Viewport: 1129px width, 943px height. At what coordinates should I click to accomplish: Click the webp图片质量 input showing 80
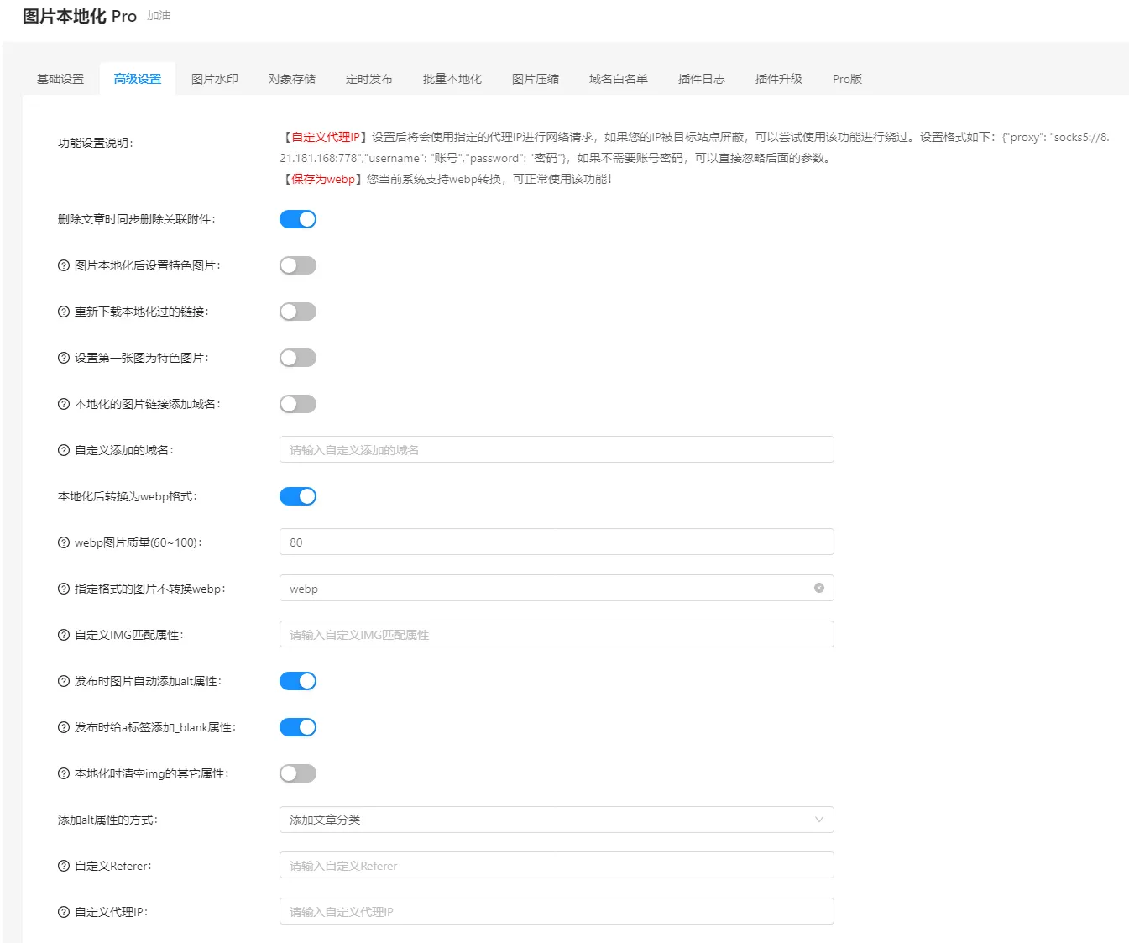[556, 542]
